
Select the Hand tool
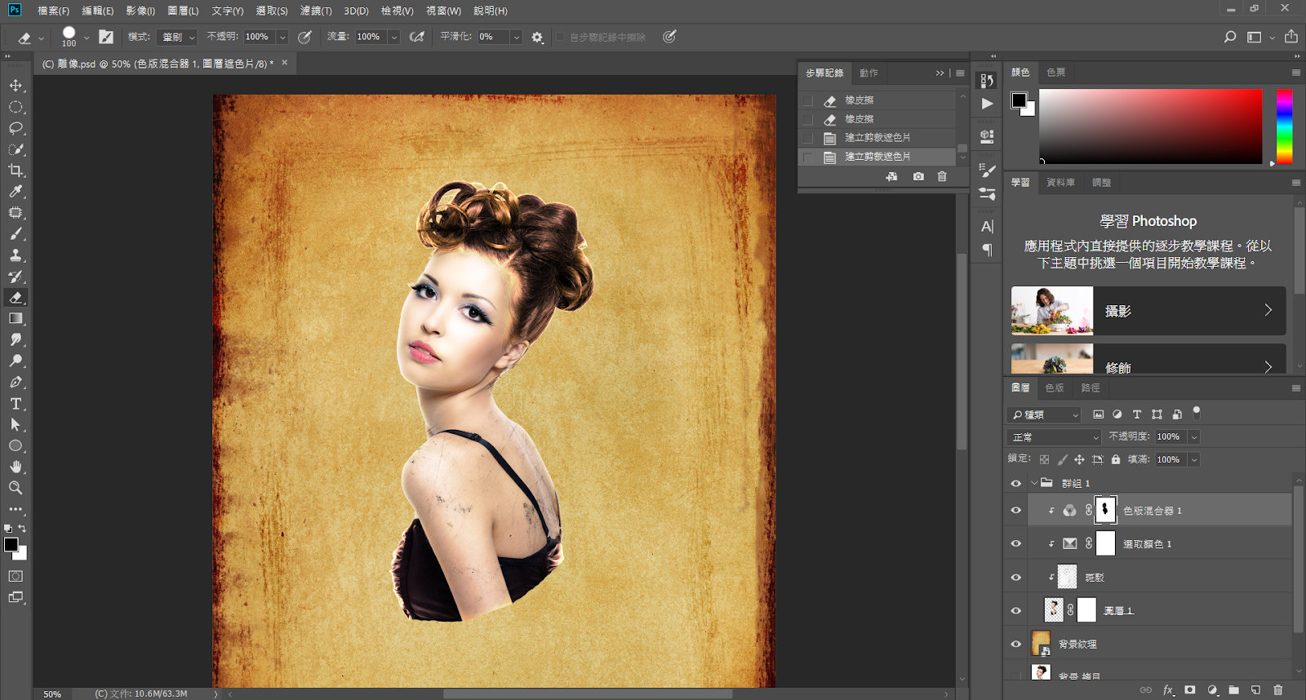tap(16, 467)
